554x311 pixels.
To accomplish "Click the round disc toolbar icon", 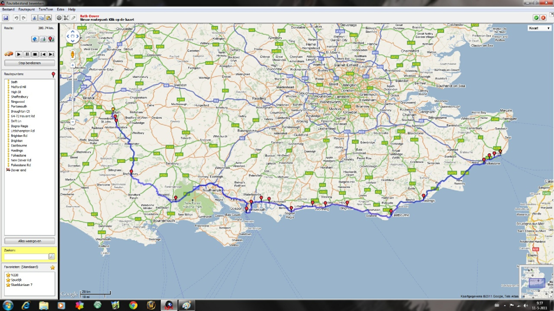I will (x=59, y=18).
